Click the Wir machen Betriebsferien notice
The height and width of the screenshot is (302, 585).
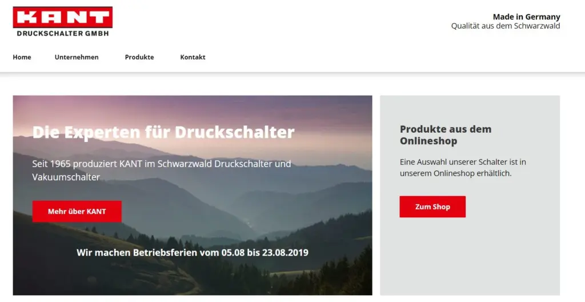coord(193,252)
